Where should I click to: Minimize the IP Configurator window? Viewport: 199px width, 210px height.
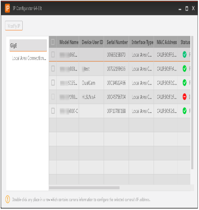pyautogui.click(x=180, y=9)
